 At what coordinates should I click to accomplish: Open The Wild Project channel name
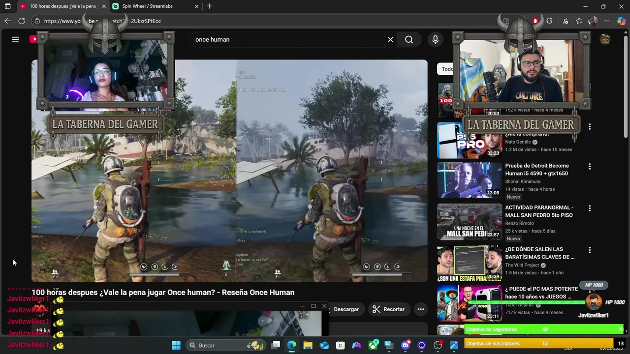click(x=522, y=265)
